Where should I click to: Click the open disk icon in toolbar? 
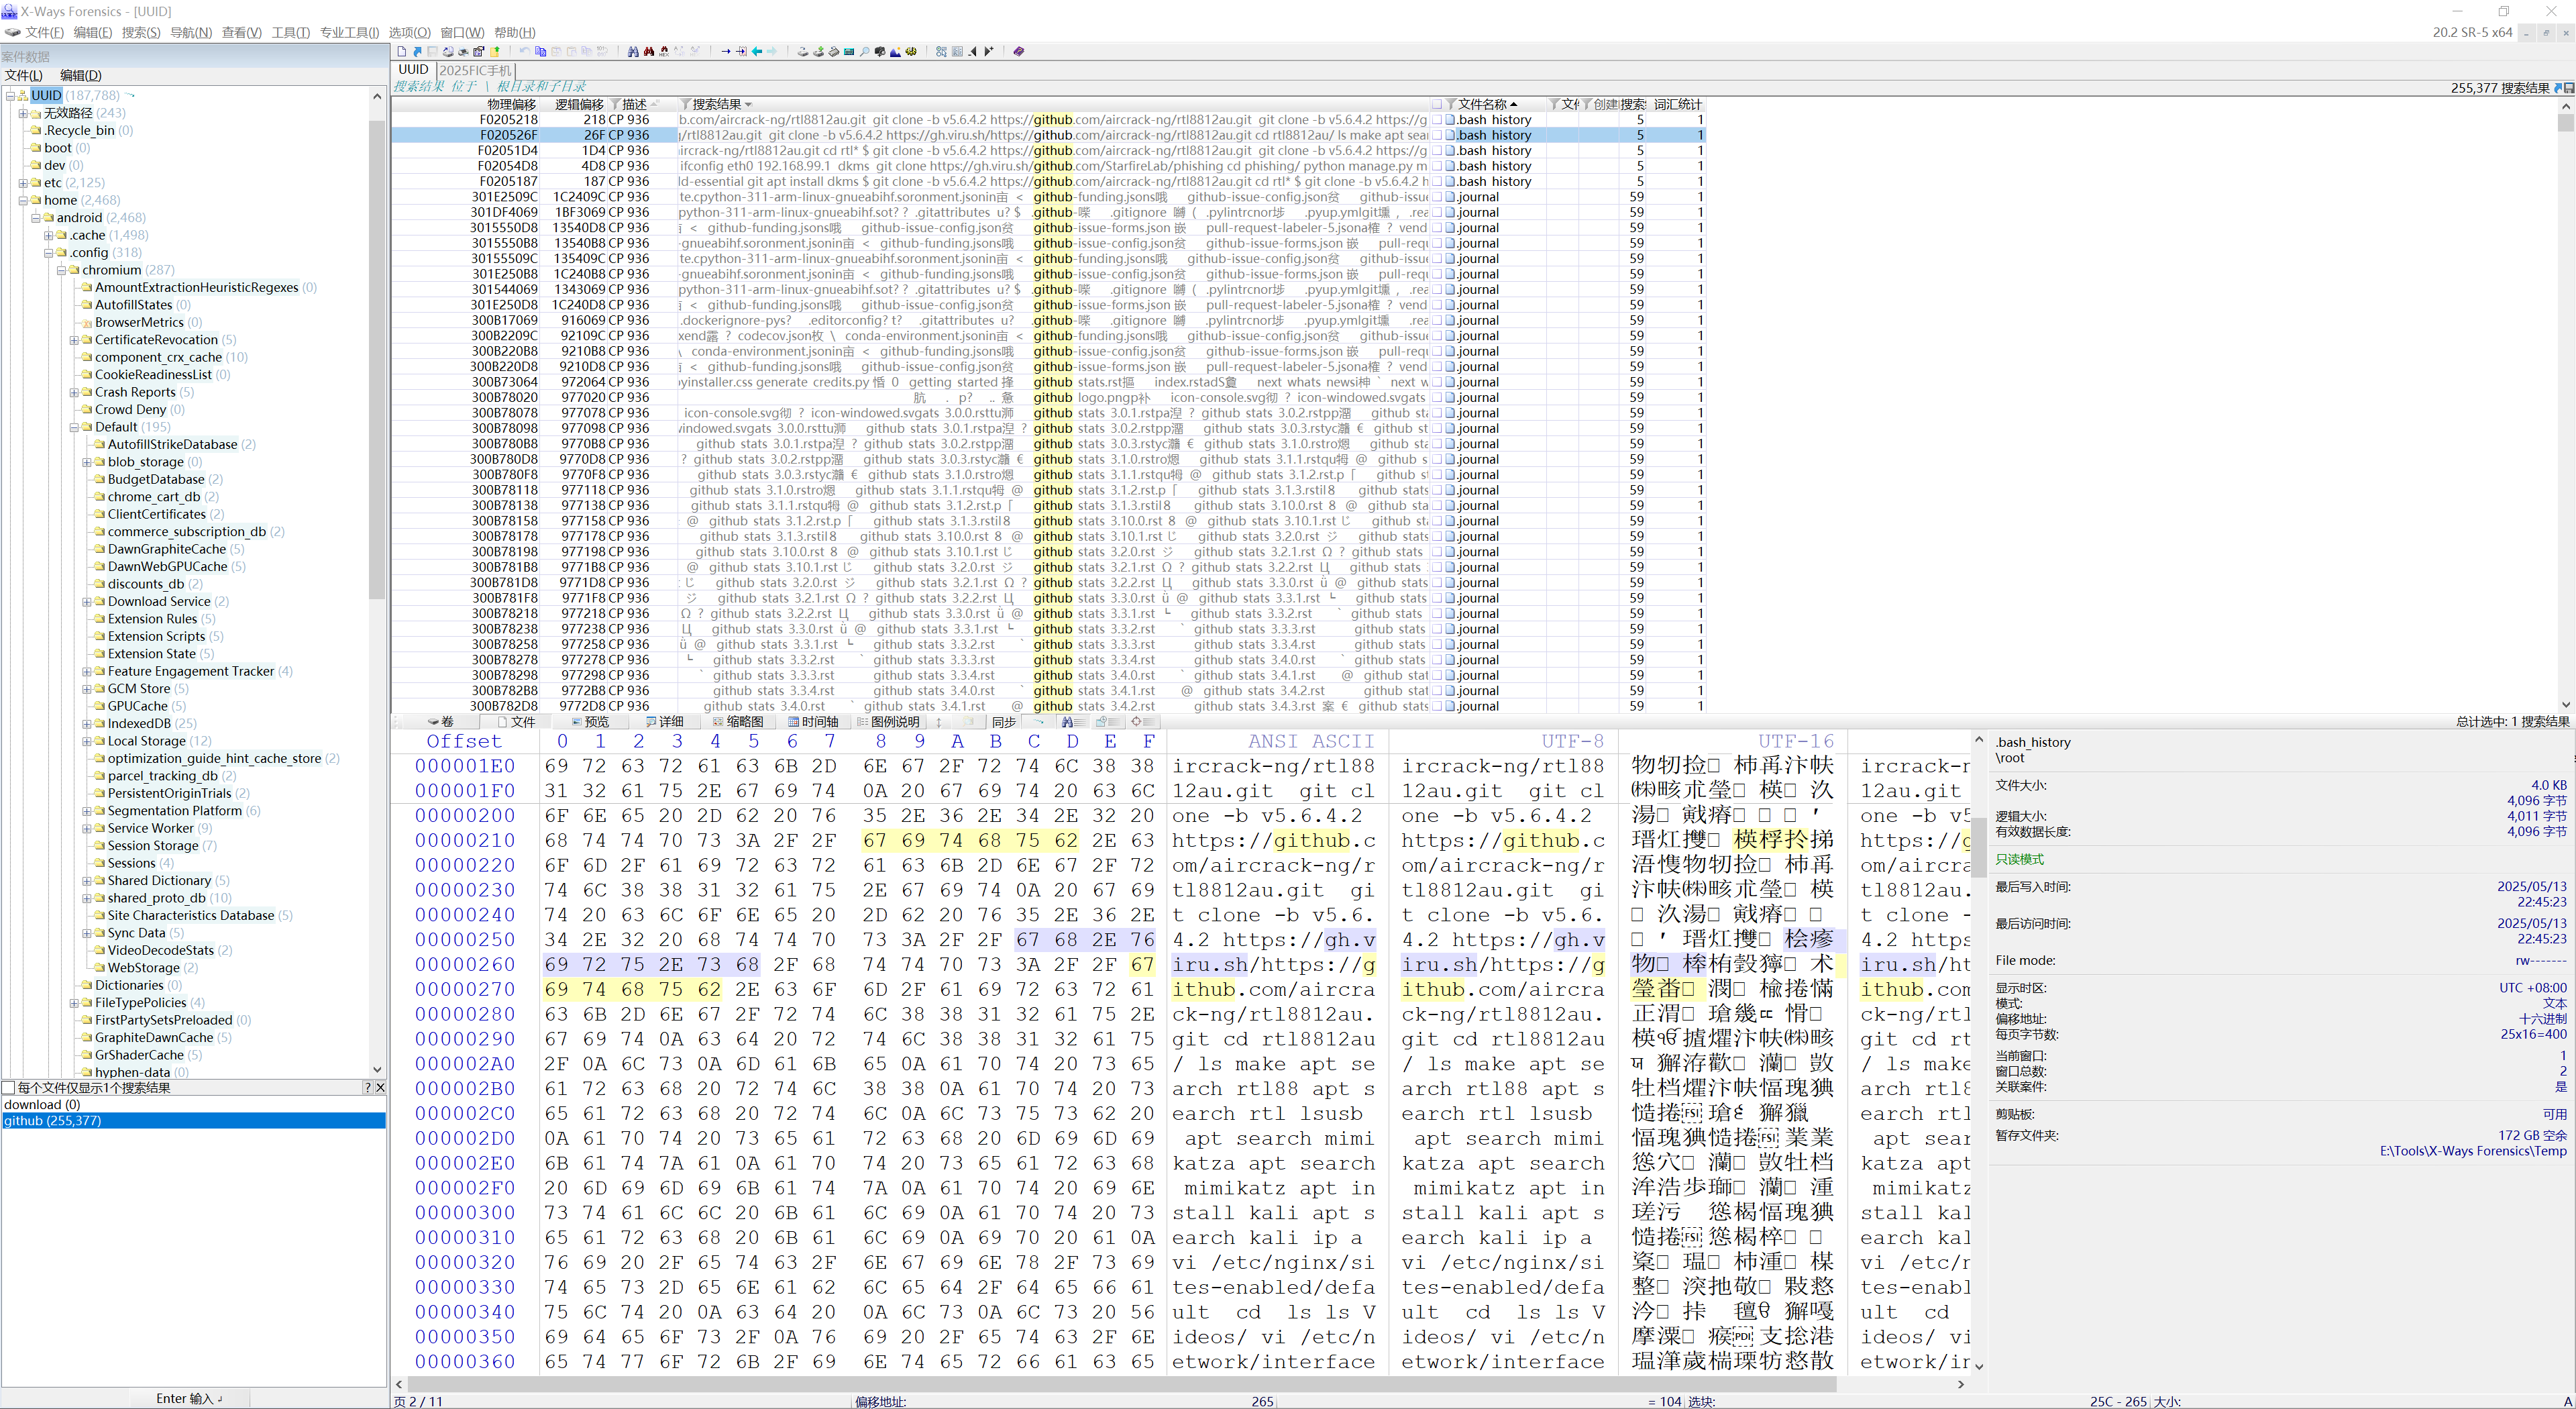tap(803, 51)
